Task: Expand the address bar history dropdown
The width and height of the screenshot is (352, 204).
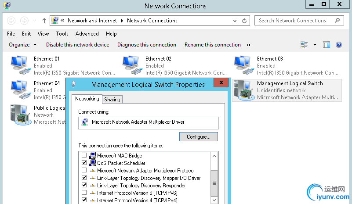Action: click(x=235, y=21)
